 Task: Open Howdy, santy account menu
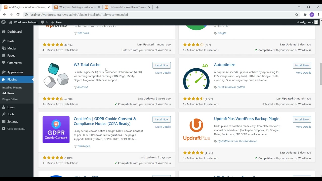[307, 22]
